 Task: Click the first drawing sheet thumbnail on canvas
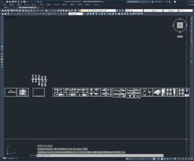[10, 92]
